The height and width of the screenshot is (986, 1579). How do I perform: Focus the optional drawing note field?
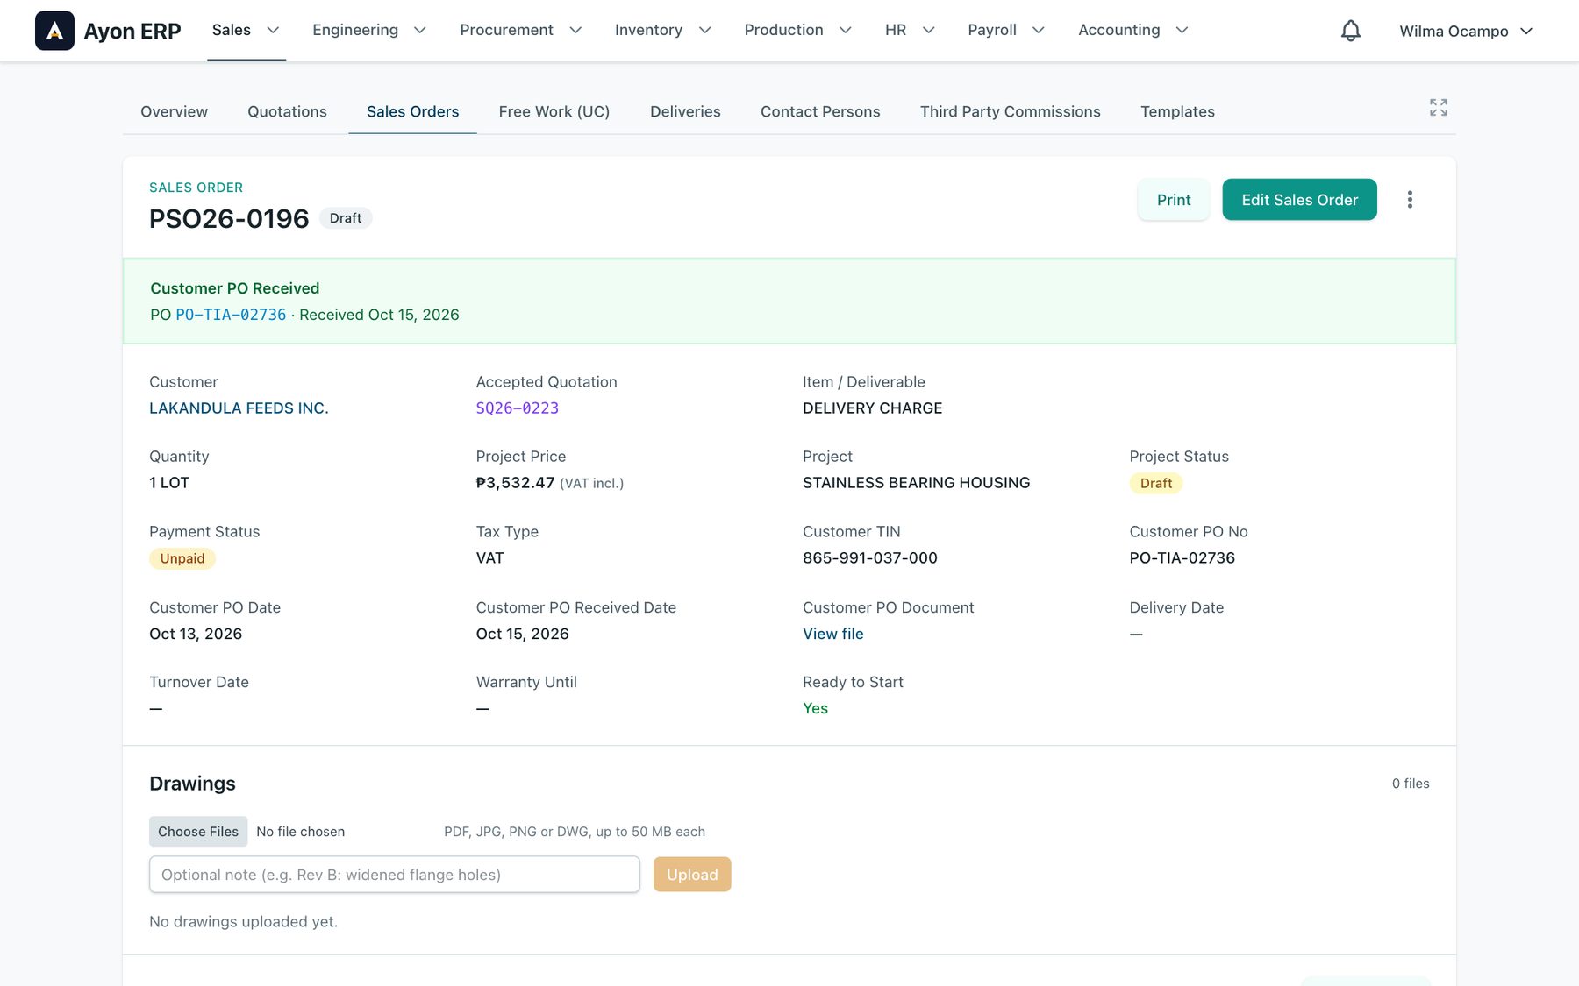pos(395,875)
